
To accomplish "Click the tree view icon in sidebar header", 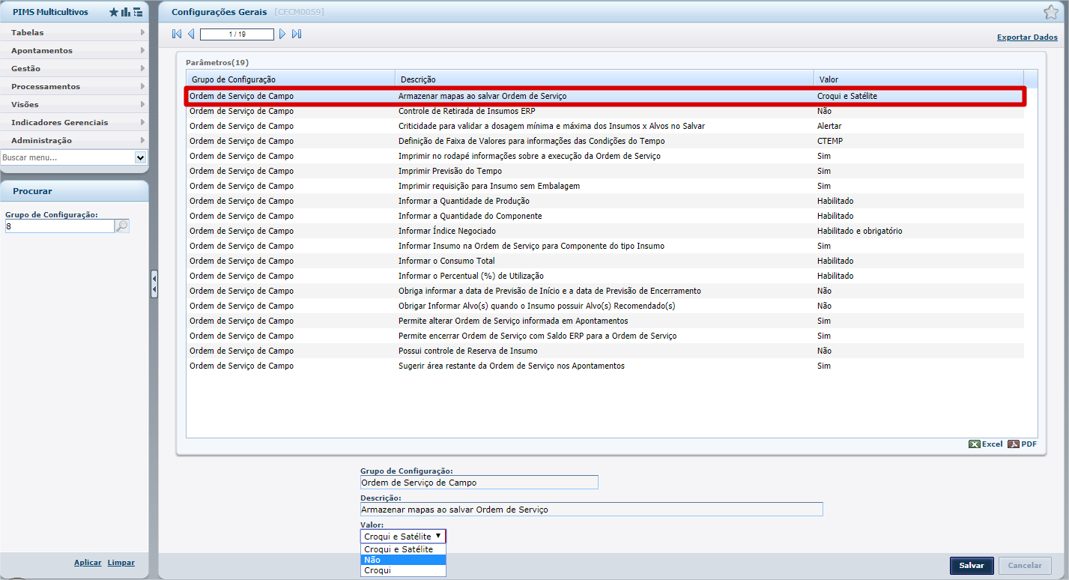I will click(x=138, y=12).
